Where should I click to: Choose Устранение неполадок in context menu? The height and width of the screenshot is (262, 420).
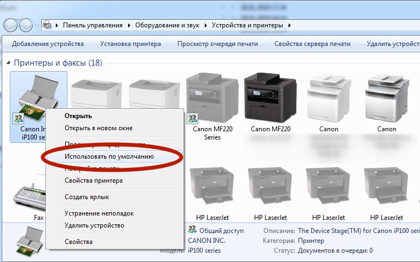pos(99,213)
